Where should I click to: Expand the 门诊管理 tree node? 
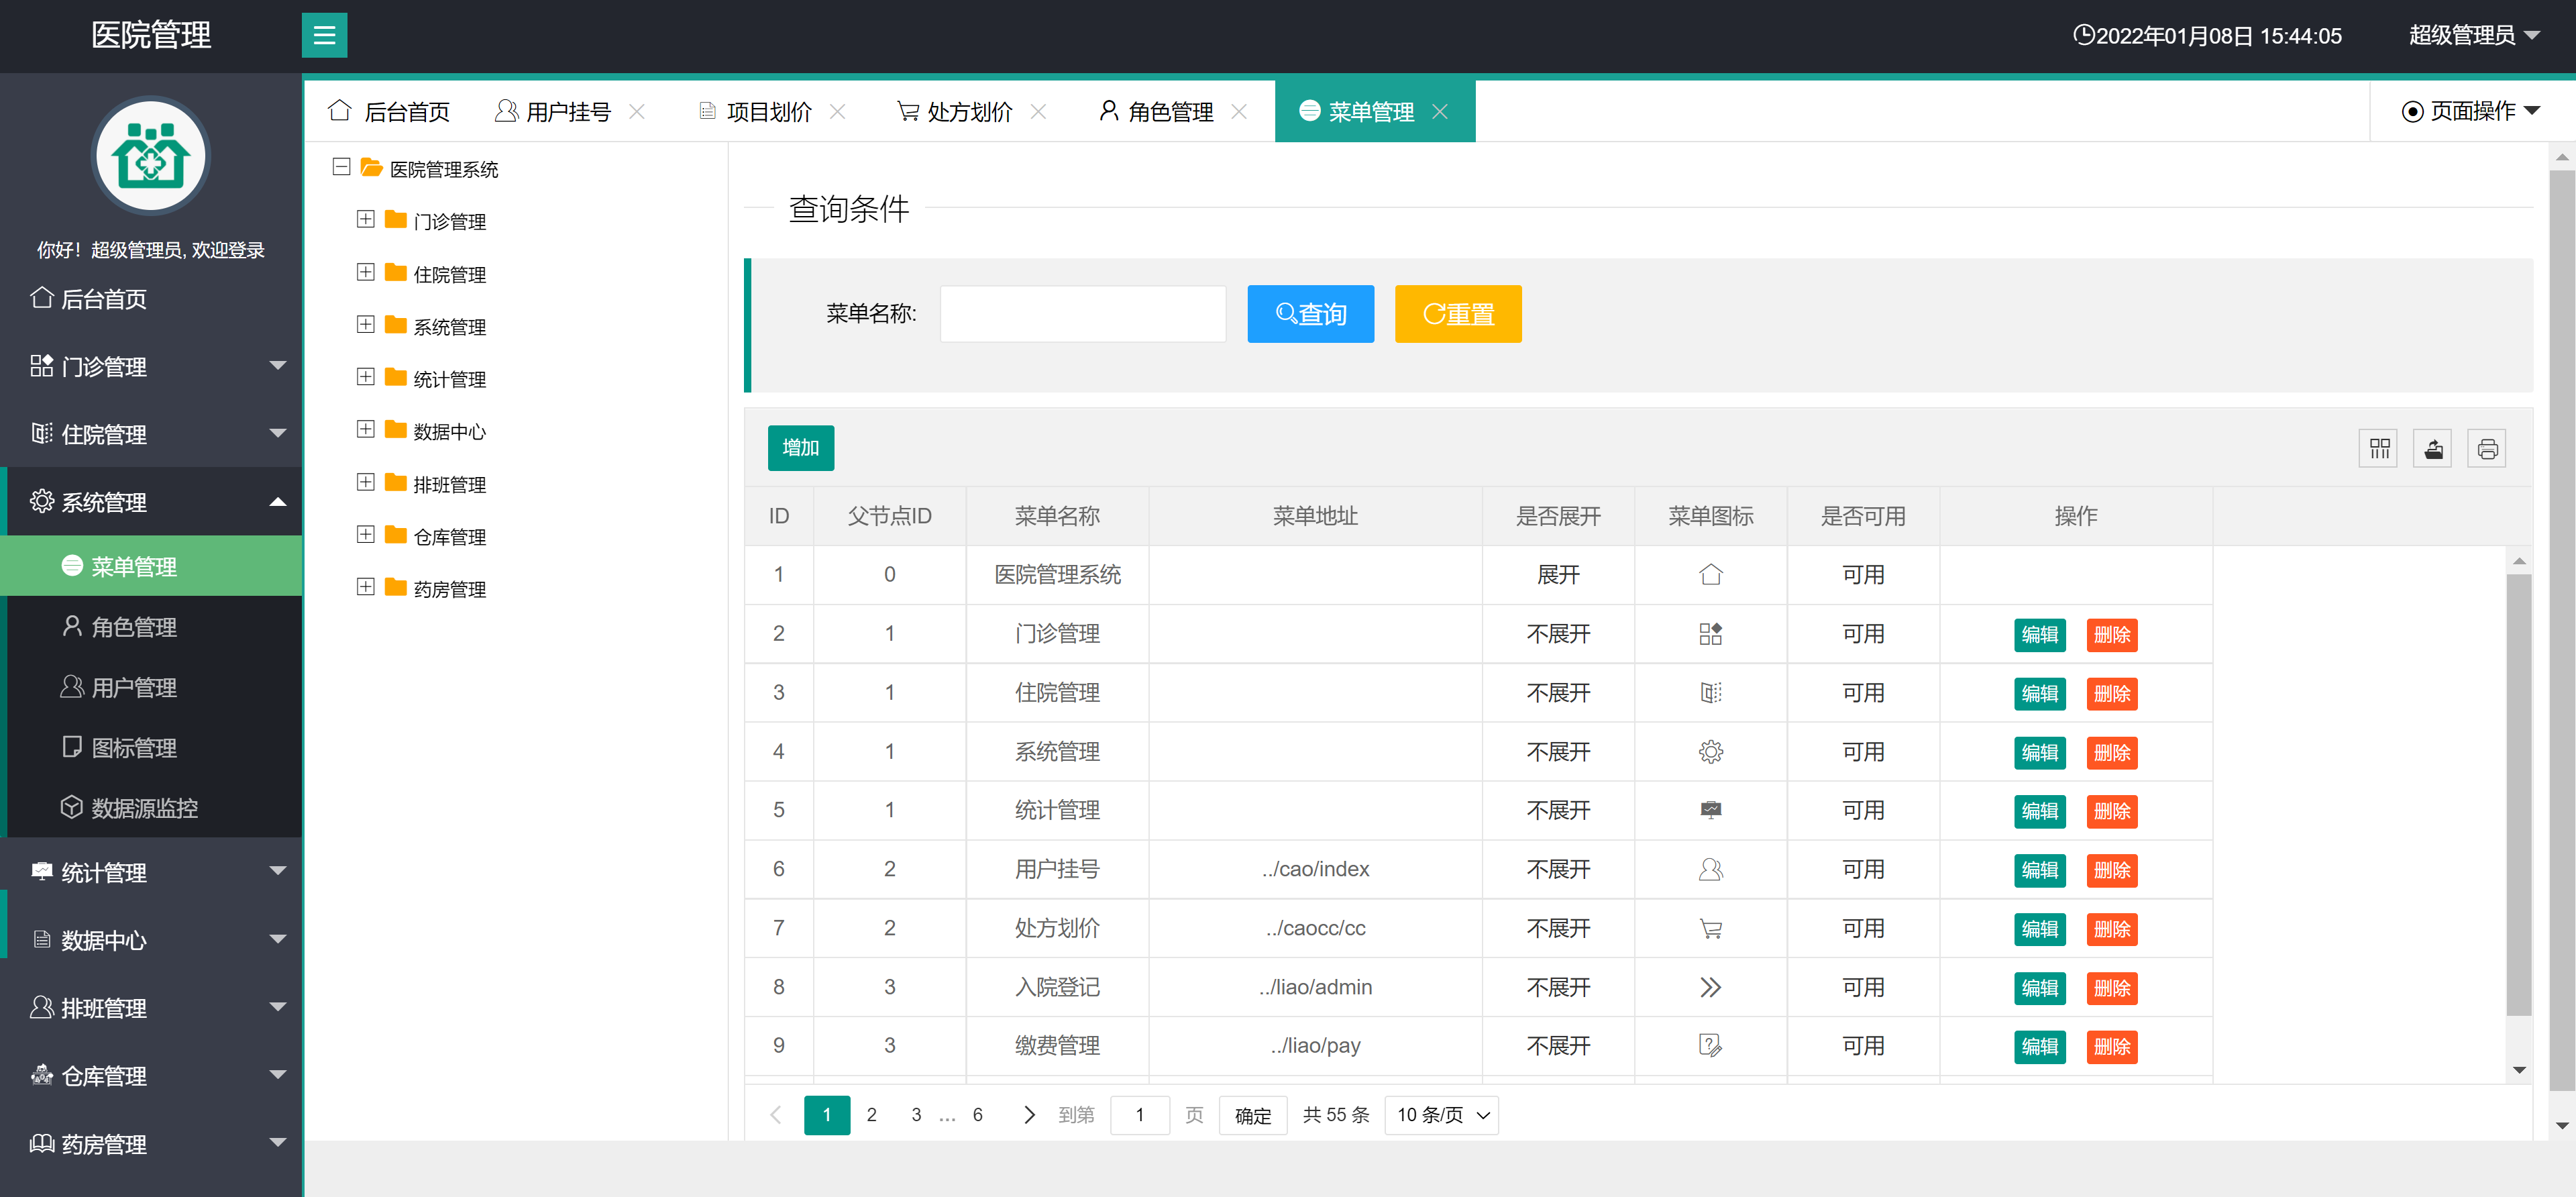[x=365, y=220]
